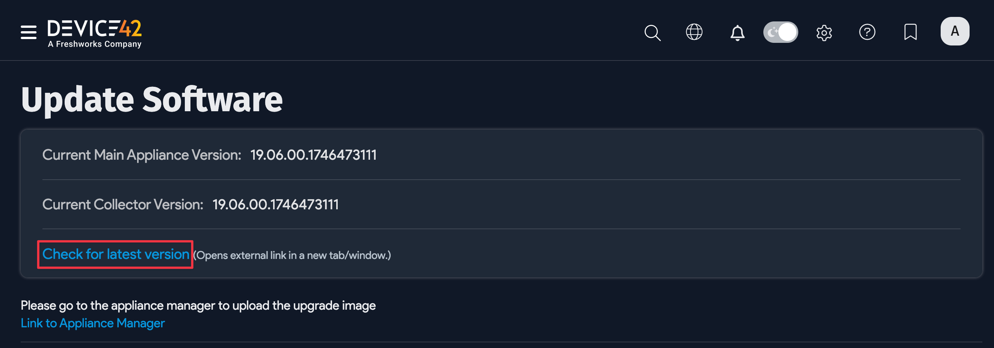This screenshot has height=348, width=994.
Task: Click the globe language icon
Action: [694, 32]
